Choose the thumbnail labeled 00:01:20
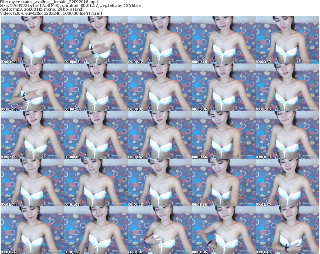Viewport: 320px width, 254px height. (x=287, y=183)
